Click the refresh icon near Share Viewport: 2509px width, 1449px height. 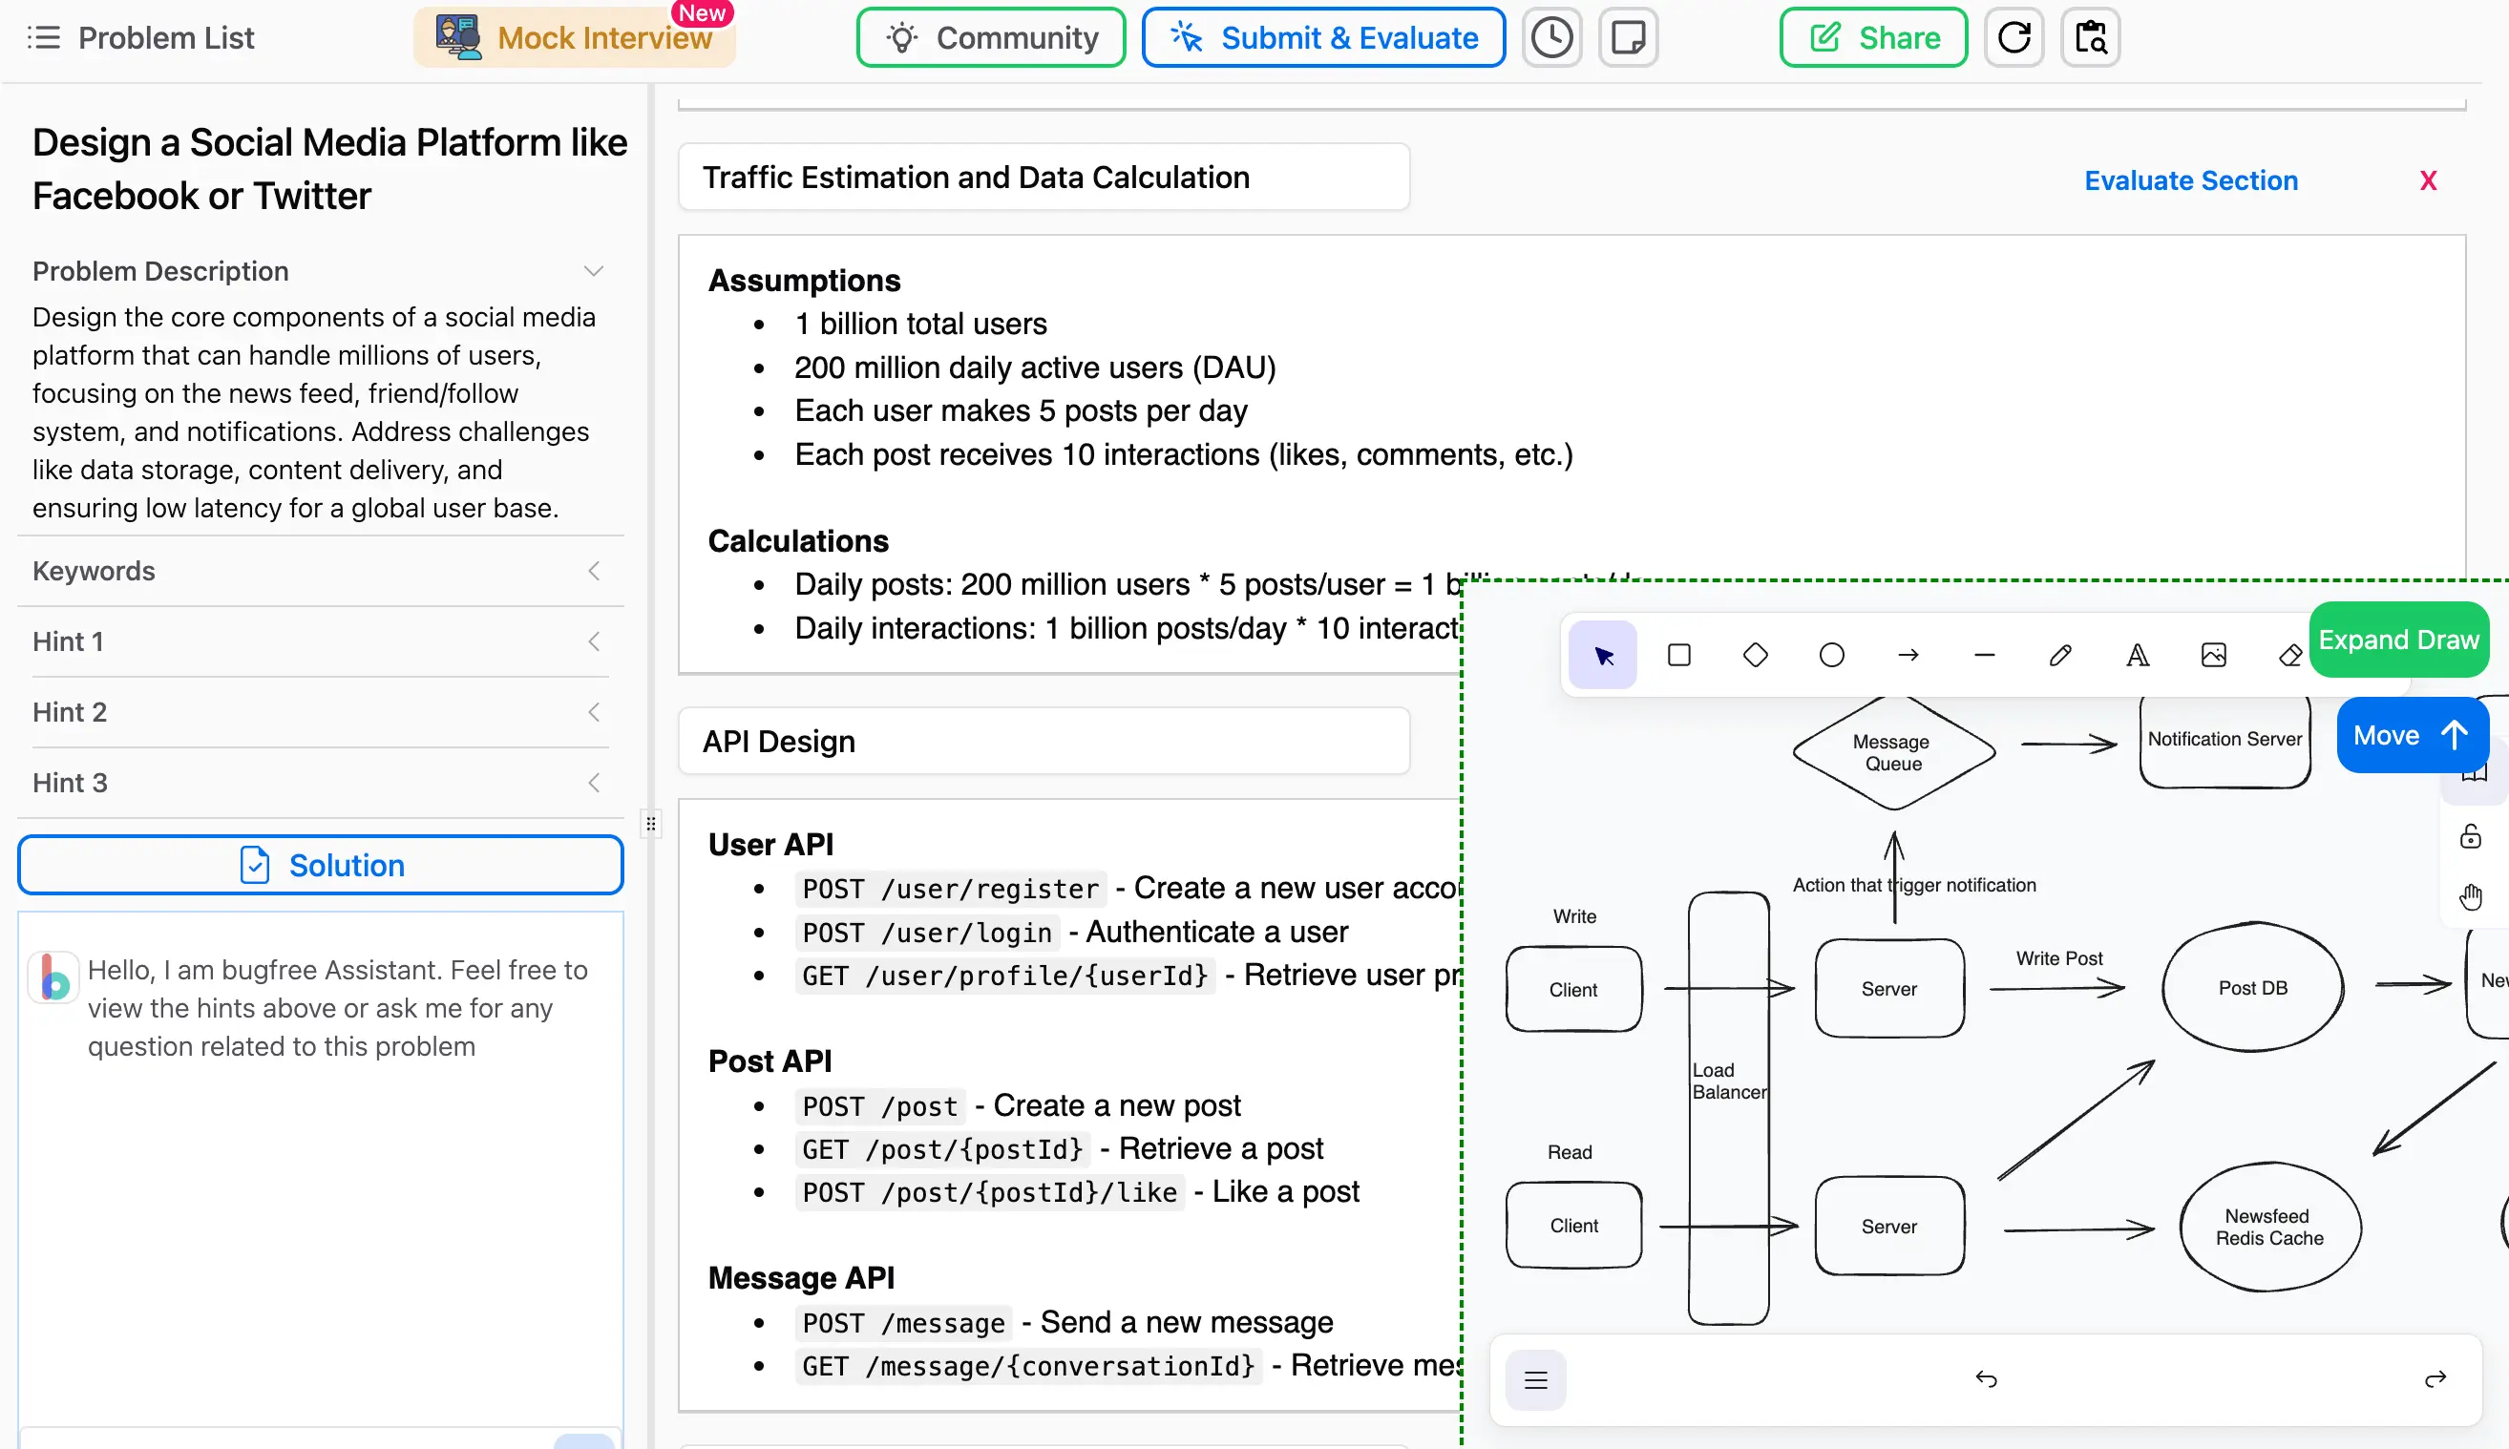tap(2014, 37)
